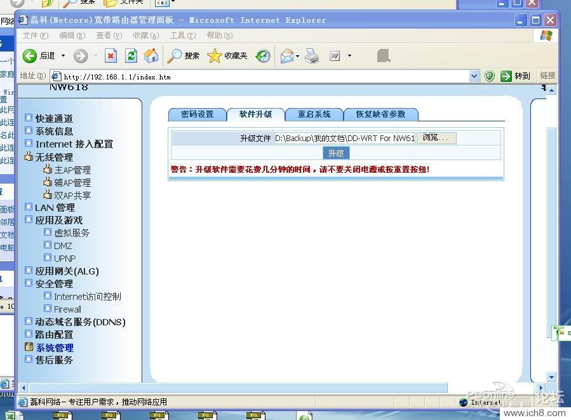Click the Print toolbar icon
The image size is (571, 420).
(x=312, y=56)
